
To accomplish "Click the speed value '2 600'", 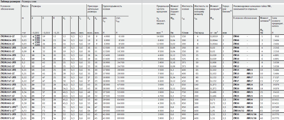I will [161, 92].
